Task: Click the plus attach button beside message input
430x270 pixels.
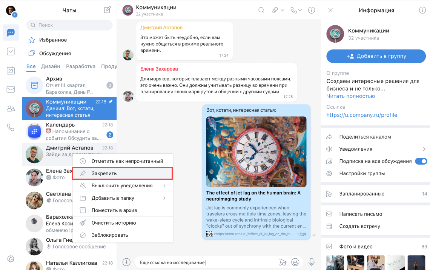Action: (x=126, y=262)
